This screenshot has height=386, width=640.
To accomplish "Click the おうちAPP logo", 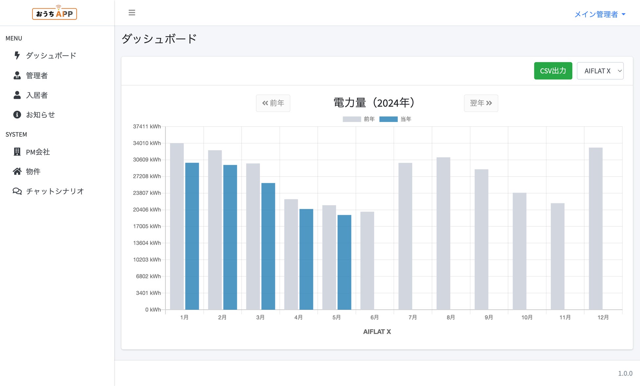I will click(x=54, y=13).
